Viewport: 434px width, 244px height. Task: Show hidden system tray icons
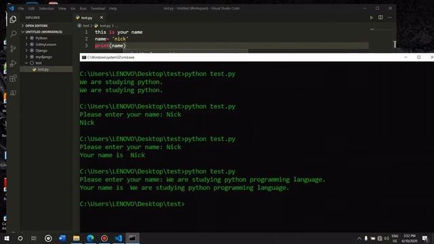[x=359, y=238]
